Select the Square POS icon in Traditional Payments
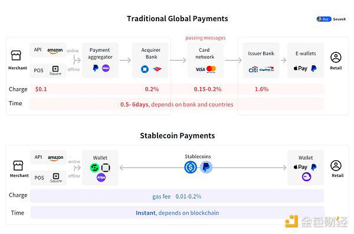The image size is (354, 234). point(55,69)
